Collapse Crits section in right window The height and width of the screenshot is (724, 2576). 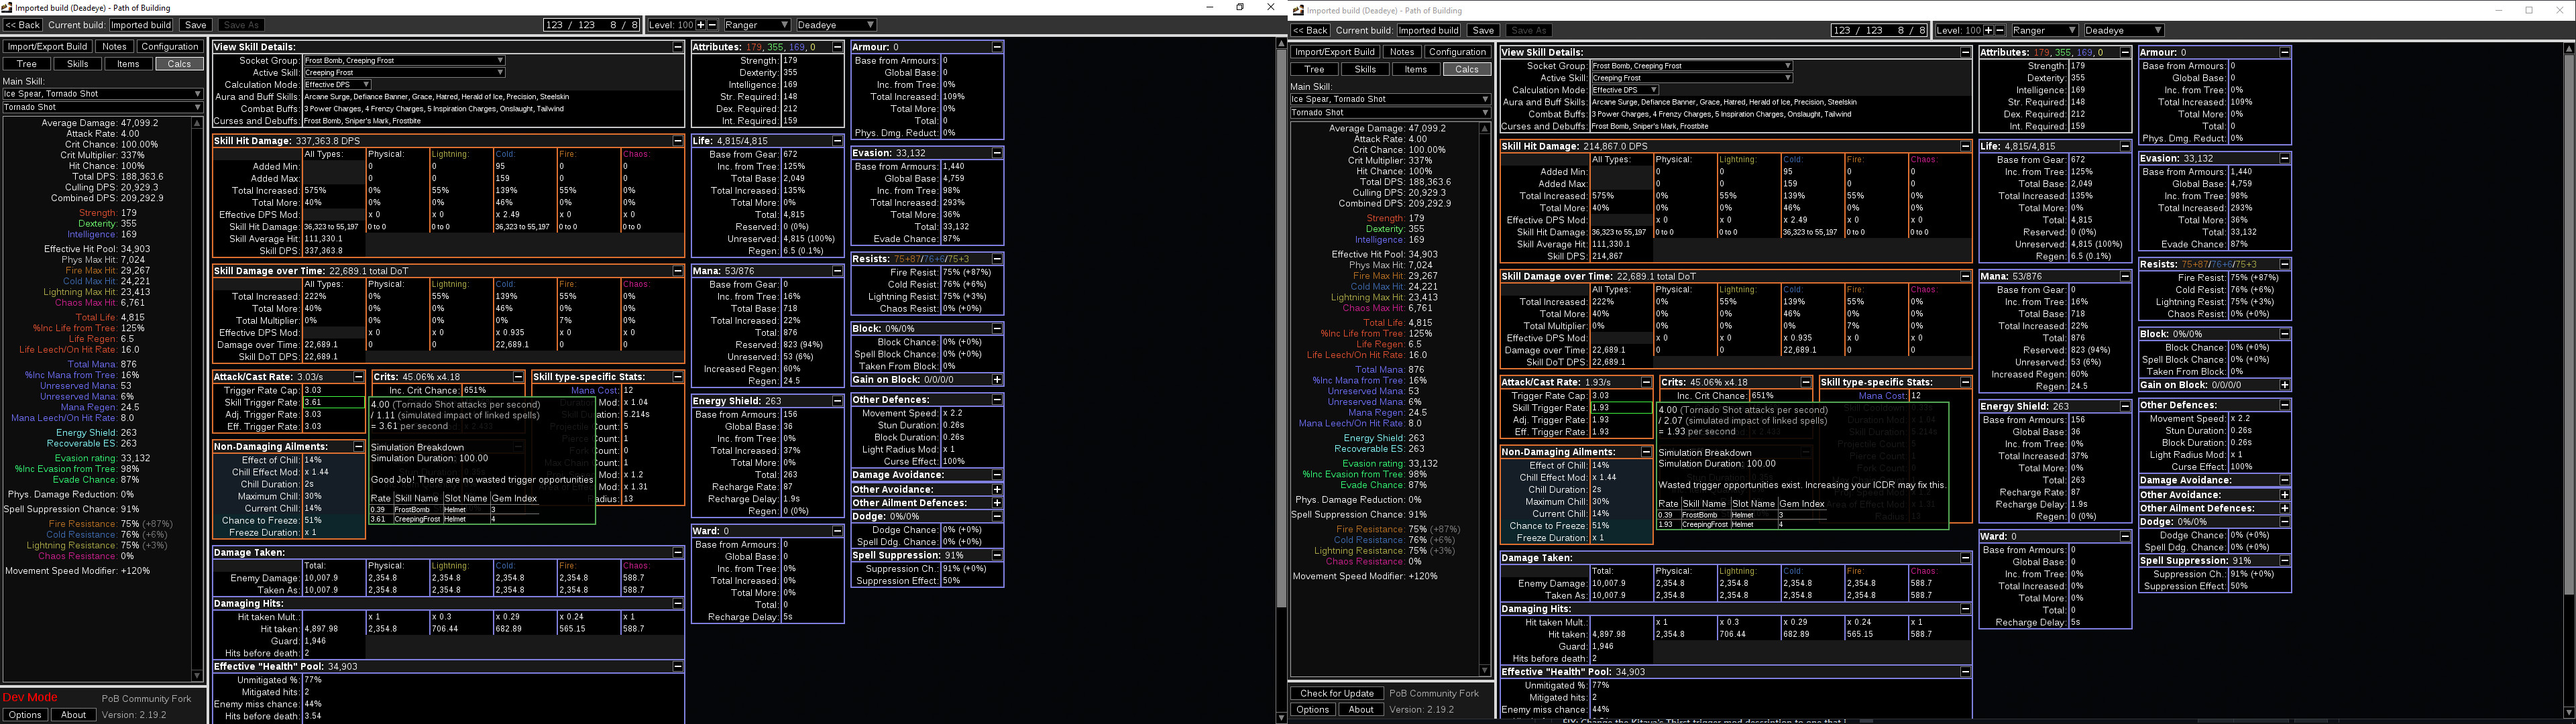[1806, 382]
